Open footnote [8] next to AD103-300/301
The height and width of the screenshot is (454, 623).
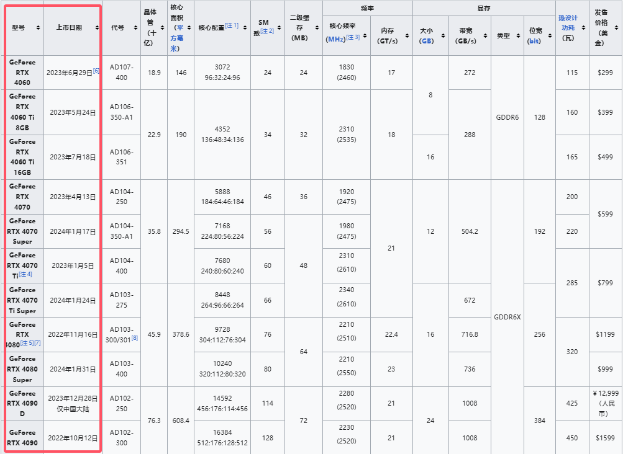pos(135,338)
